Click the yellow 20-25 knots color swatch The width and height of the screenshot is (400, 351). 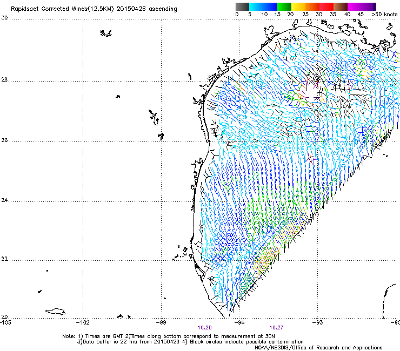(x=298, y=6)
